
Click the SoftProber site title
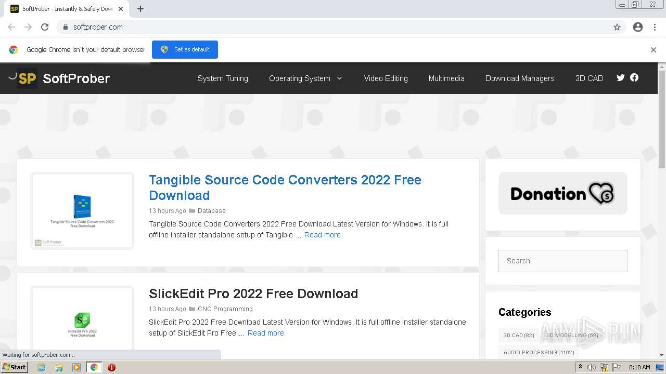(x=76, y=78)
